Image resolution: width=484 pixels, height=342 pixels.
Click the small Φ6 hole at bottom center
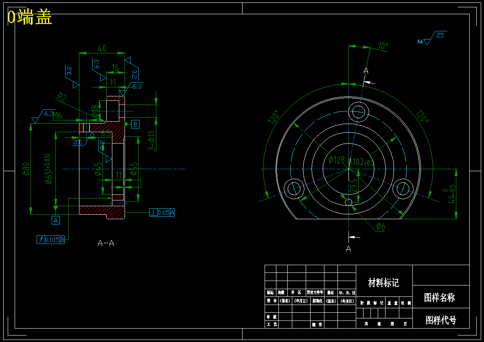349,202
